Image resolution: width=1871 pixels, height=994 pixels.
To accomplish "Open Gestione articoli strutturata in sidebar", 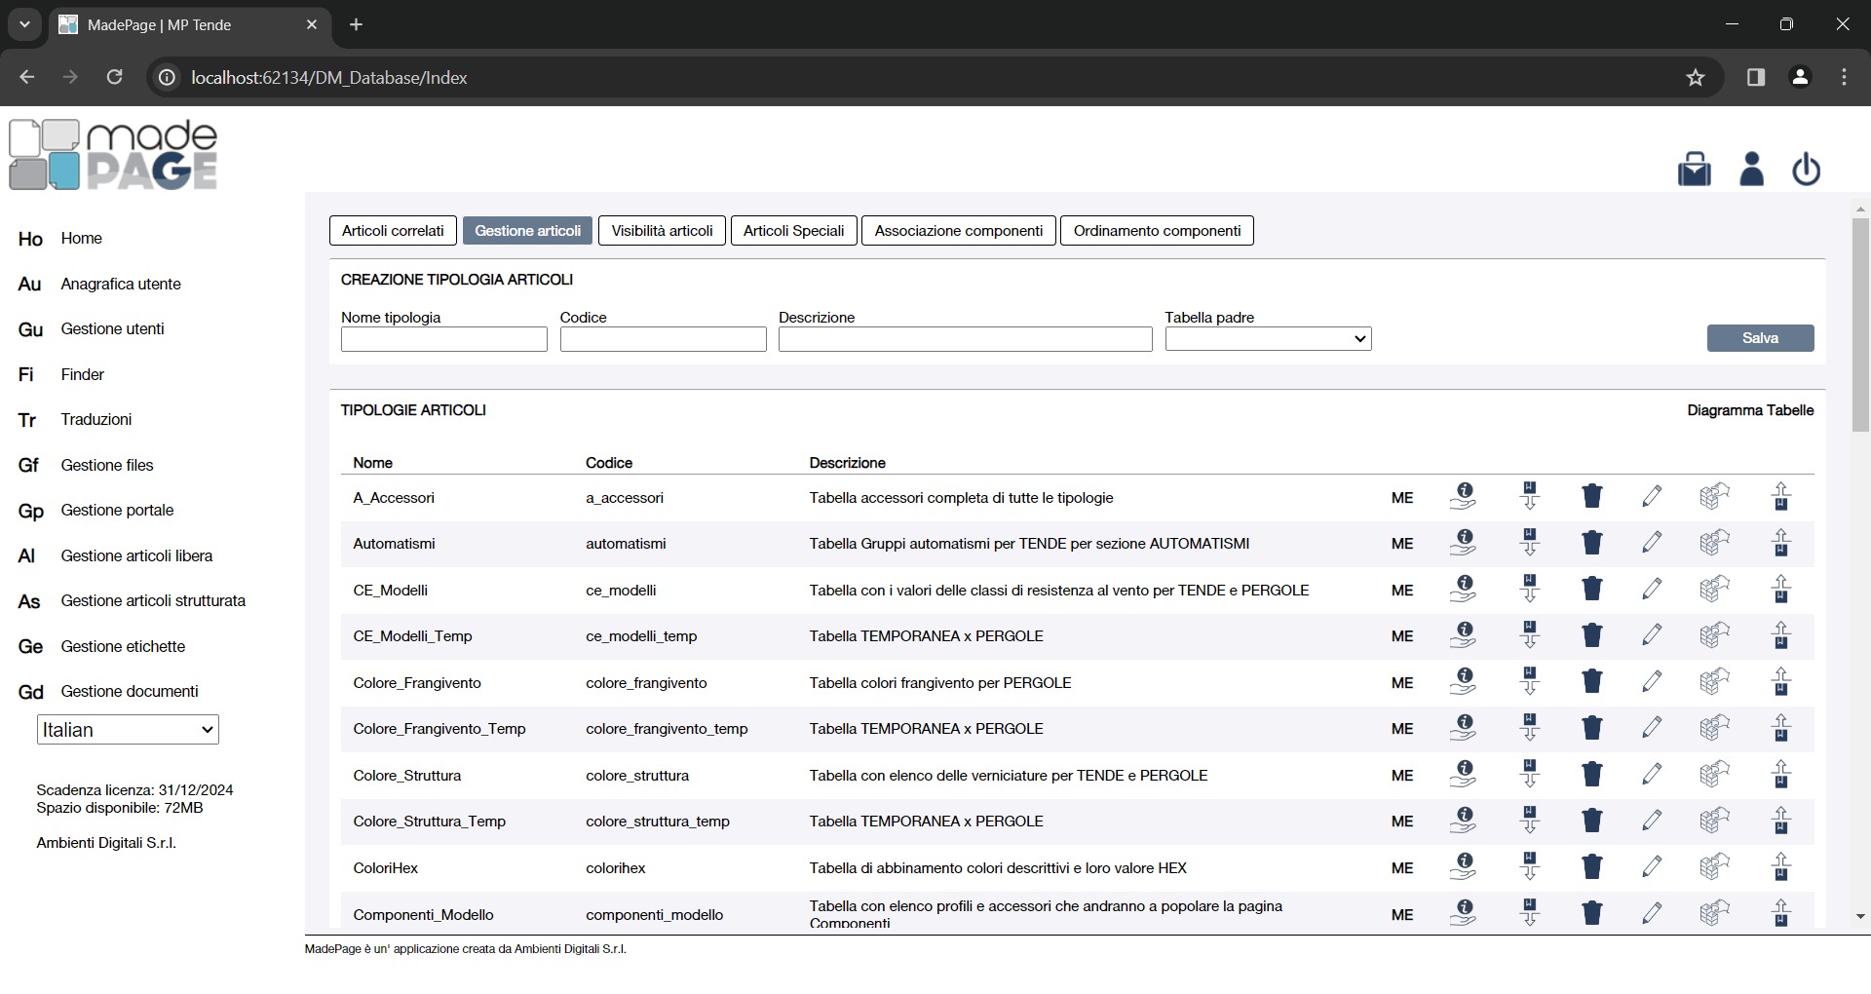I will 153,600.
